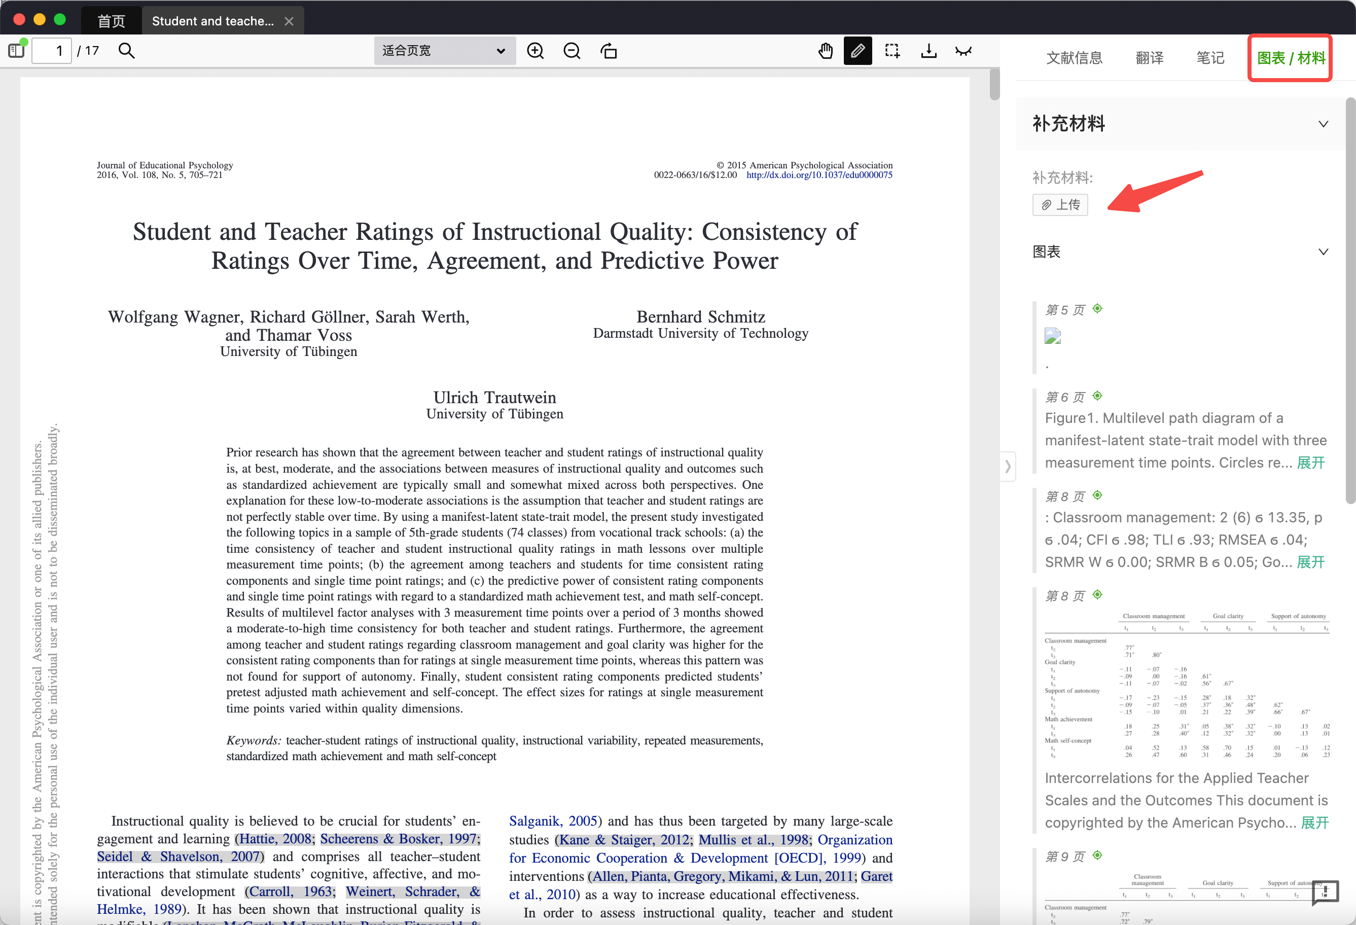Open the 笔记 tab
The image size is (1356, 925).
coord(1210,58)
